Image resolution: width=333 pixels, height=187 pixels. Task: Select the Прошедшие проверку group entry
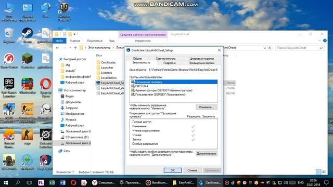tap(174, 82)
